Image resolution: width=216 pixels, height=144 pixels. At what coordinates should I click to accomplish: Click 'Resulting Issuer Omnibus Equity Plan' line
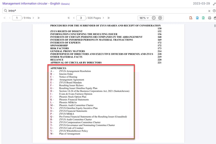pos(78,88)
